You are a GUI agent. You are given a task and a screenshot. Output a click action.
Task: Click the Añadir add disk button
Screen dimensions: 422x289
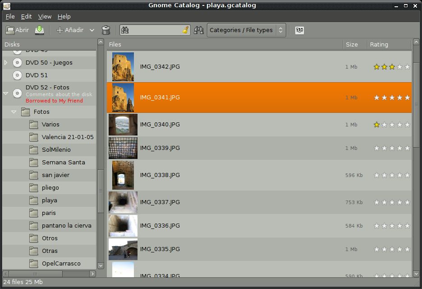[70, 30]
